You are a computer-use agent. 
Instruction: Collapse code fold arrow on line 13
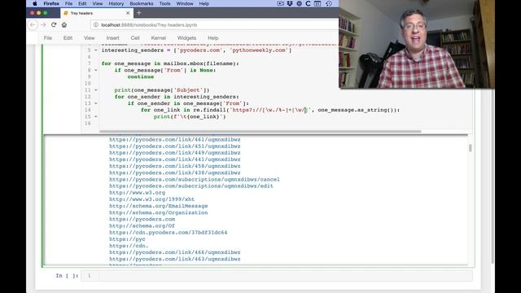tap(96, 103)
